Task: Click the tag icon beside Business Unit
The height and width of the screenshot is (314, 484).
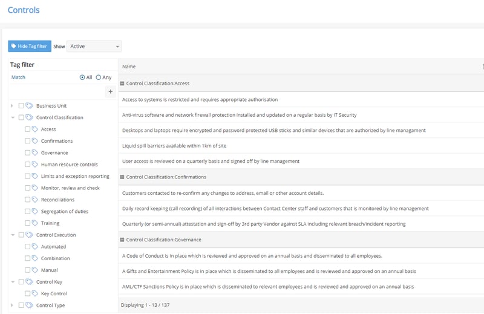Action: coord(29,106)
